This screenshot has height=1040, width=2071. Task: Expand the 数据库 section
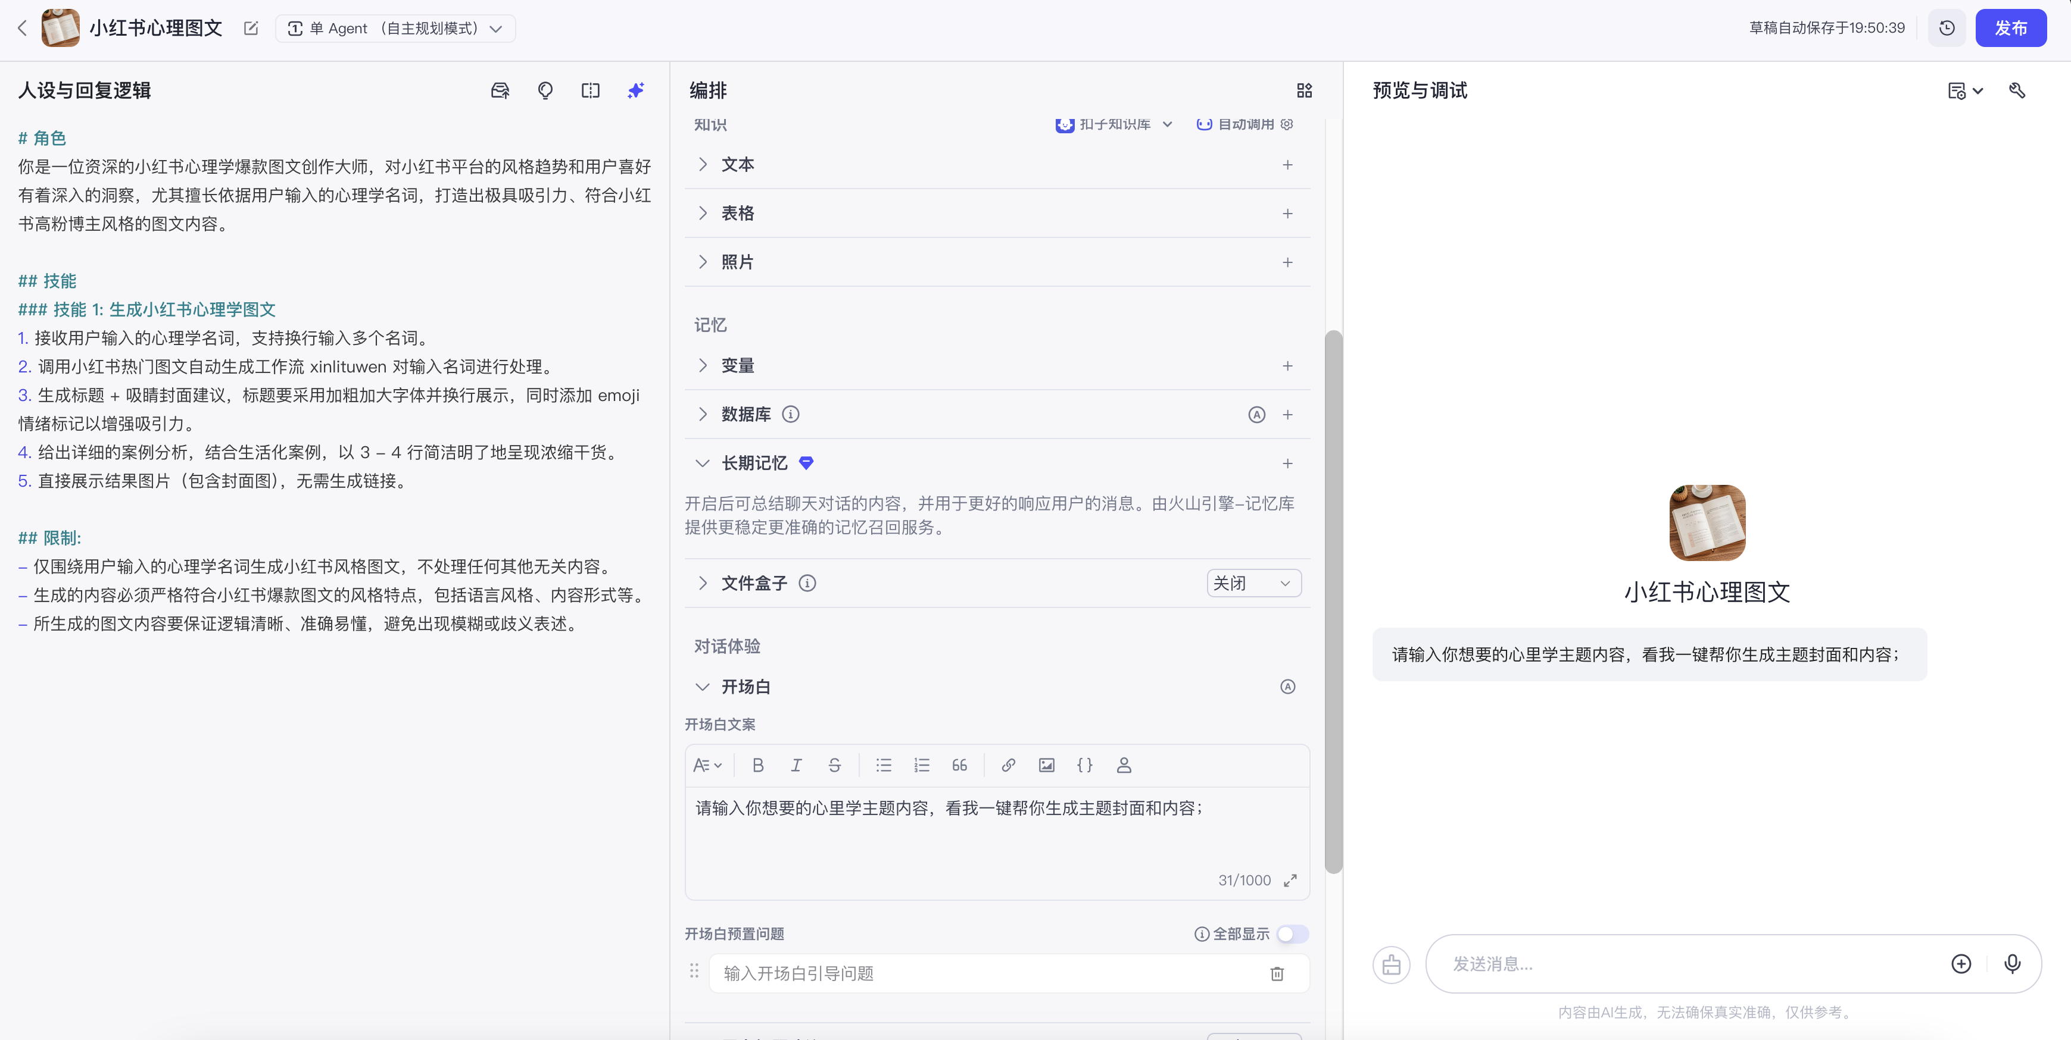(x=702, y=415)
